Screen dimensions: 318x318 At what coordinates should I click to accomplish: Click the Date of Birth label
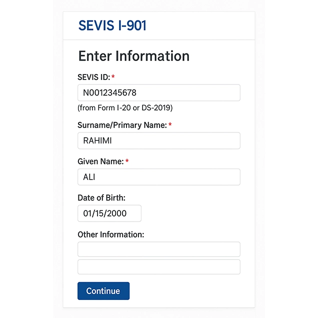tap(101, 197)
